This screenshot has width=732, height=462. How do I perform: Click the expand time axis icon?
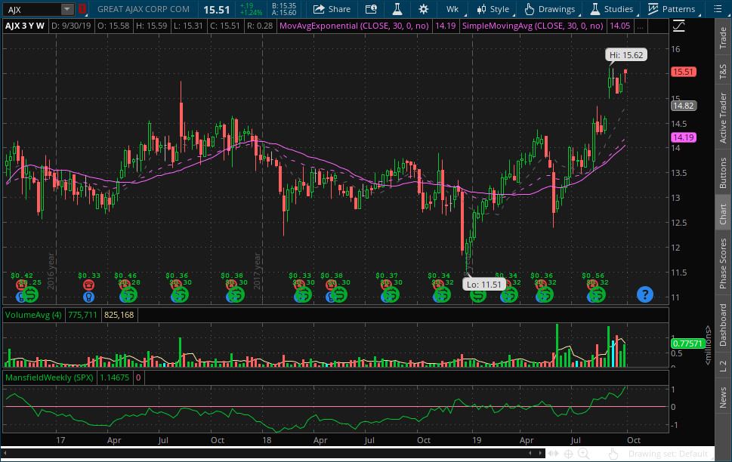click(554, 453)
